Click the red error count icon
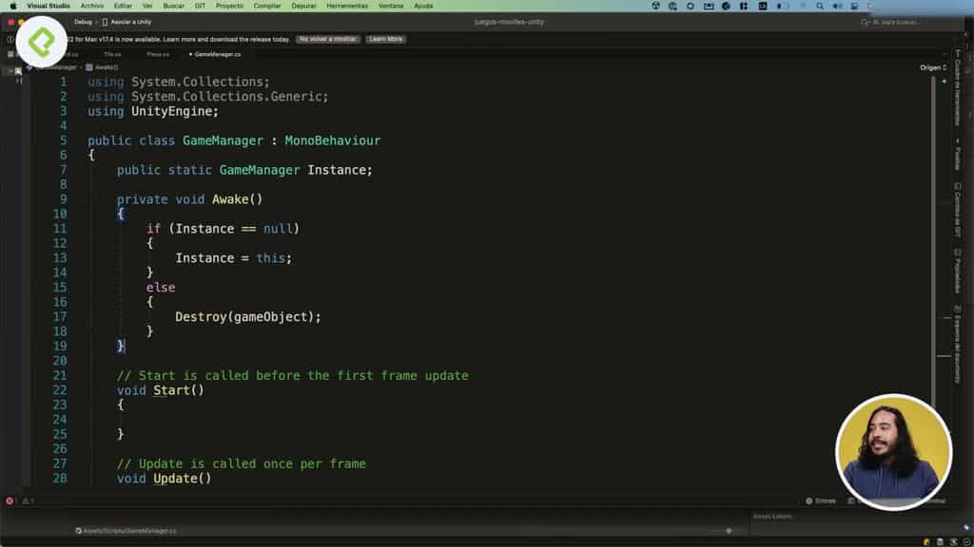The width and height of the screenshot is (974, 547). tap(10, 501)
